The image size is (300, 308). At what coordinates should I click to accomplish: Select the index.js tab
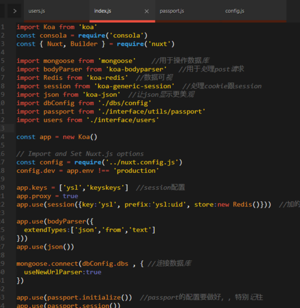(103, 11)
